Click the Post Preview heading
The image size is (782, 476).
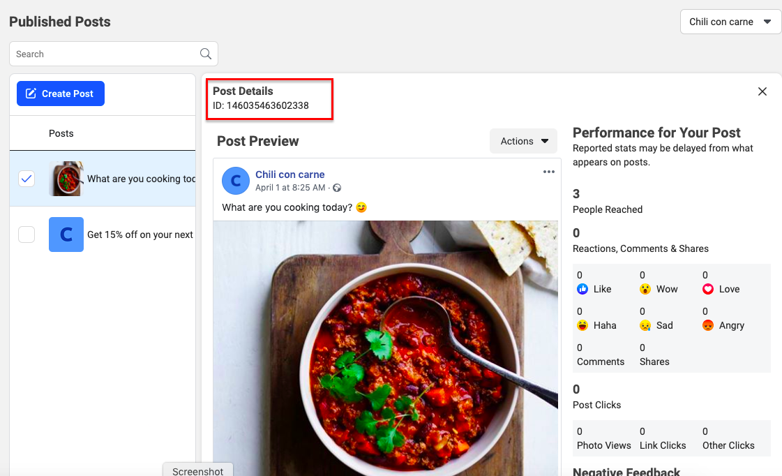[x=258, y=141]
